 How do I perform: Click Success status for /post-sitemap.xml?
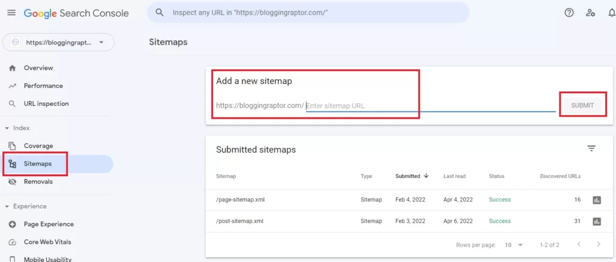pos(500,221)
